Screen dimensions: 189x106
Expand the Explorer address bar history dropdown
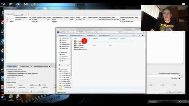pyautogui.click(x=117, y=32)
